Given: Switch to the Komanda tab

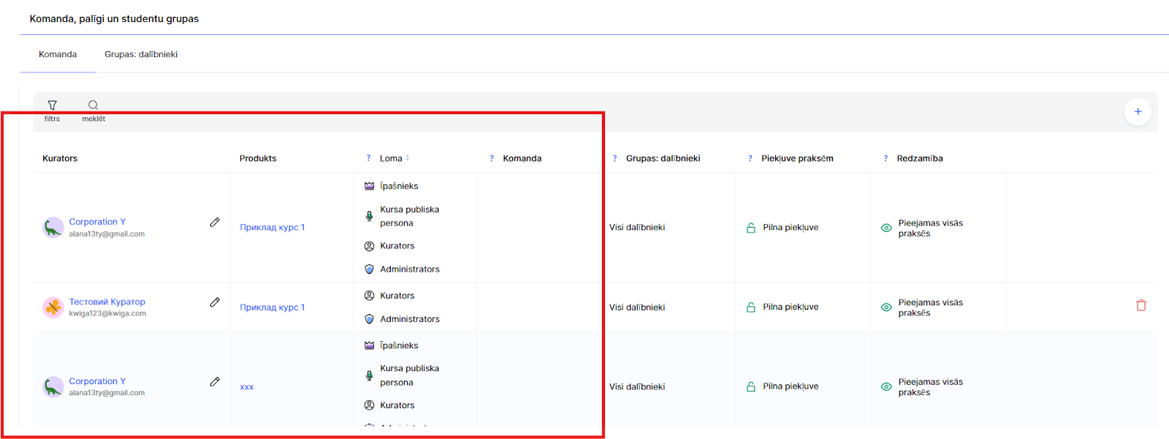Looking at the screenshot, I should (58, 55).
